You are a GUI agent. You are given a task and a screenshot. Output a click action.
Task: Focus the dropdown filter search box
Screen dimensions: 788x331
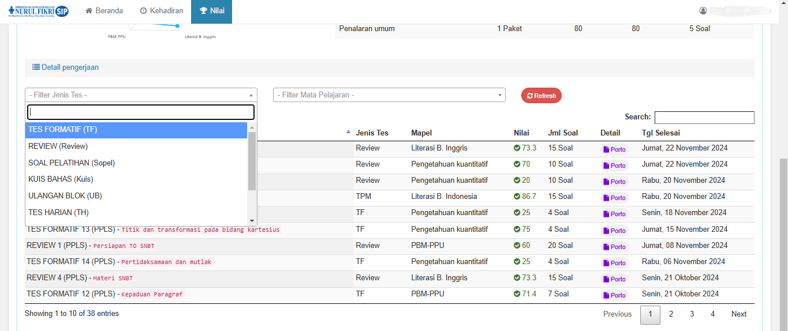click(141, 112)
